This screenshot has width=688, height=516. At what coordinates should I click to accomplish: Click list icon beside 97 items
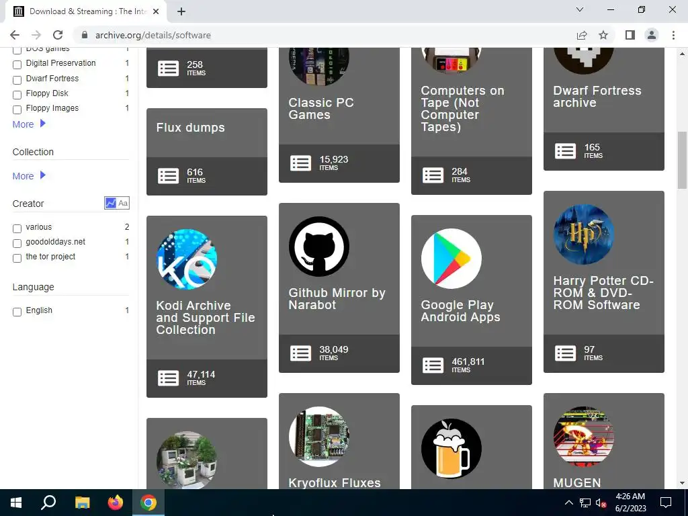(x=565, y=353)
